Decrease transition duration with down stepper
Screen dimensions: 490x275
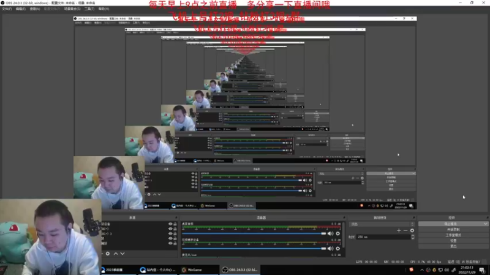(413, 238)
